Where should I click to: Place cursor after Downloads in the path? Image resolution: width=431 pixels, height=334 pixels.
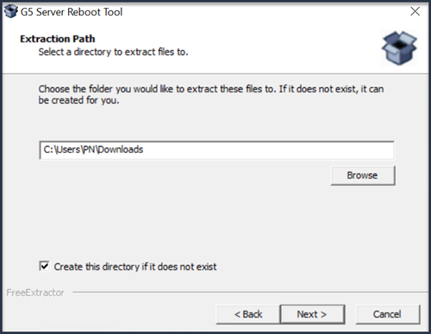(x=144, y=149)
